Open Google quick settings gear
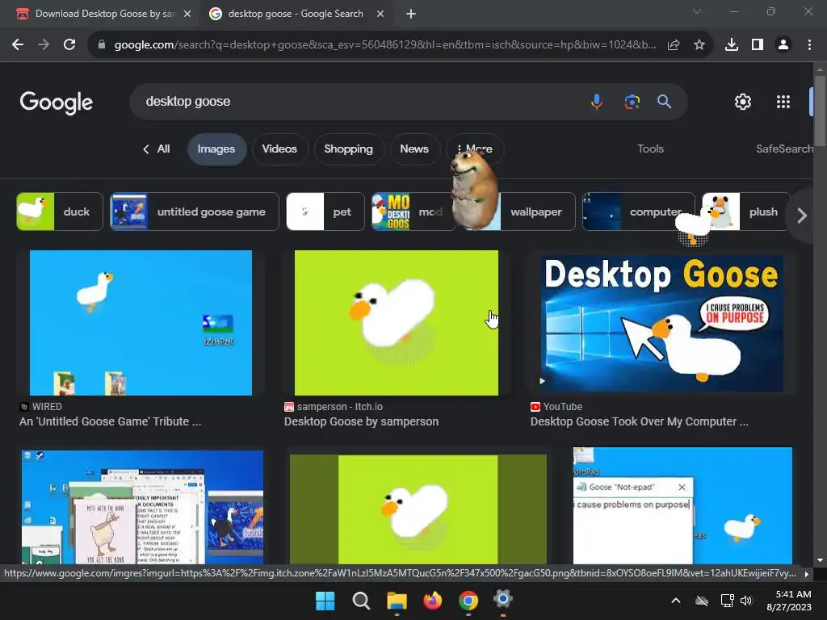 743,102
